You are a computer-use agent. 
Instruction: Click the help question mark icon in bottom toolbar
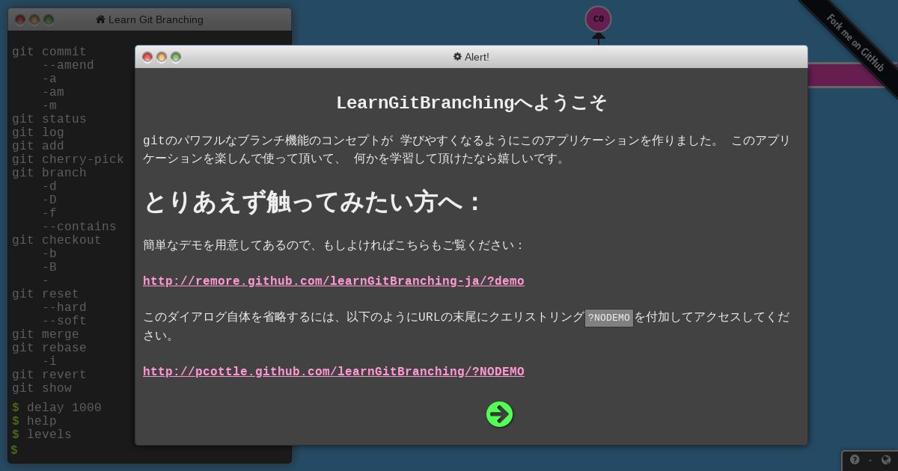tap(855, 460)
